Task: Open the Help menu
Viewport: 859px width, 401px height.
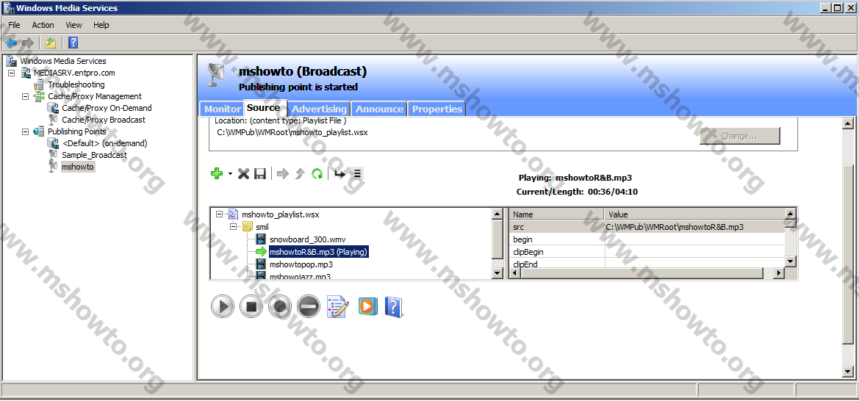Action: (101, 25)
